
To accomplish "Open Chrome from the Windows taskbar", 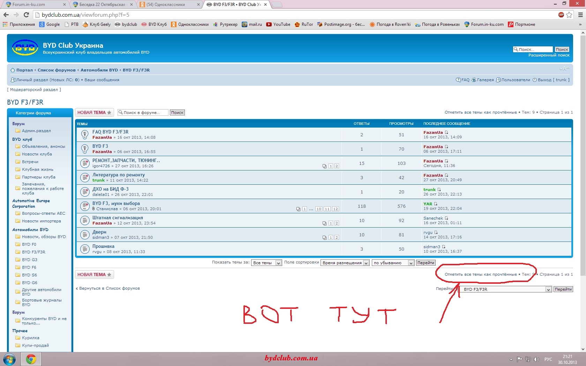I will pos(31,359).
